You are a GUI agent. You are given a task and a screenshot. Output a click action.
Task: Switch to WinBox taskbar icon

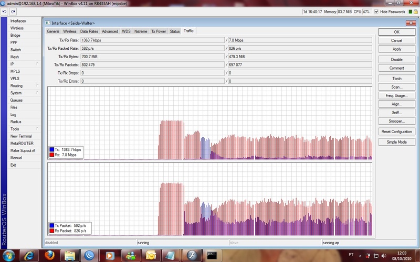(x=90, y=256)
